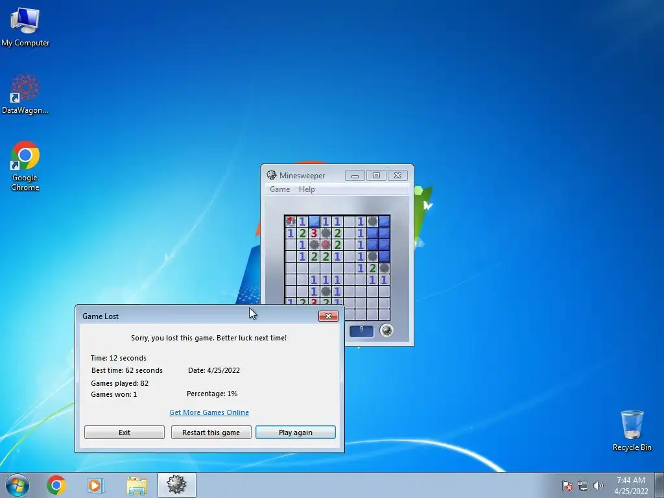Click the network tray icon
The height and width of the screenshot is (498, 664).
tap(583, 486)
